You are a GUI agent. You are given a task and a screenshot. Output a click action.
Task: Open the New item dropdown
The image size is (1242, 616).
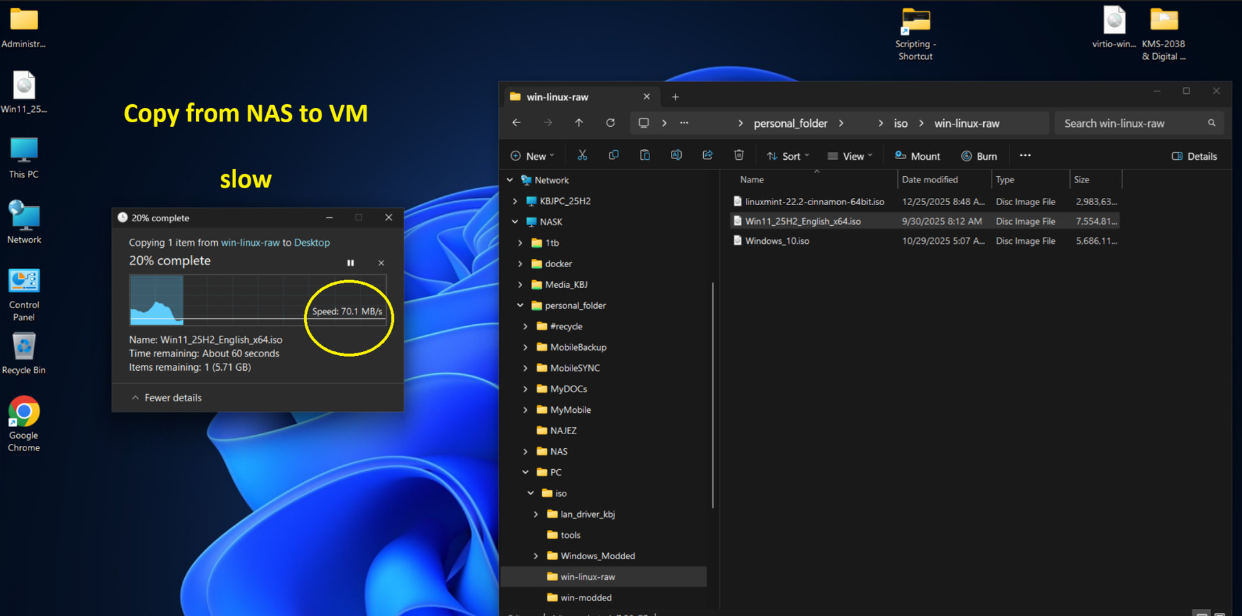tap(532, 156)
